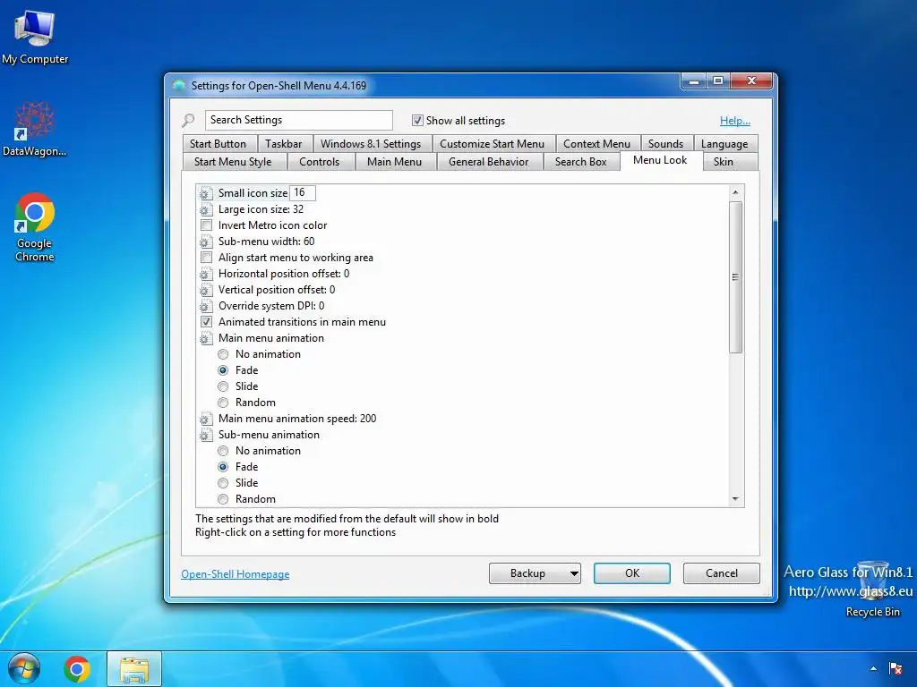917x687 pixels.
Task: Open the Windows 8.1 Settings tab
Action: [371, 144]
